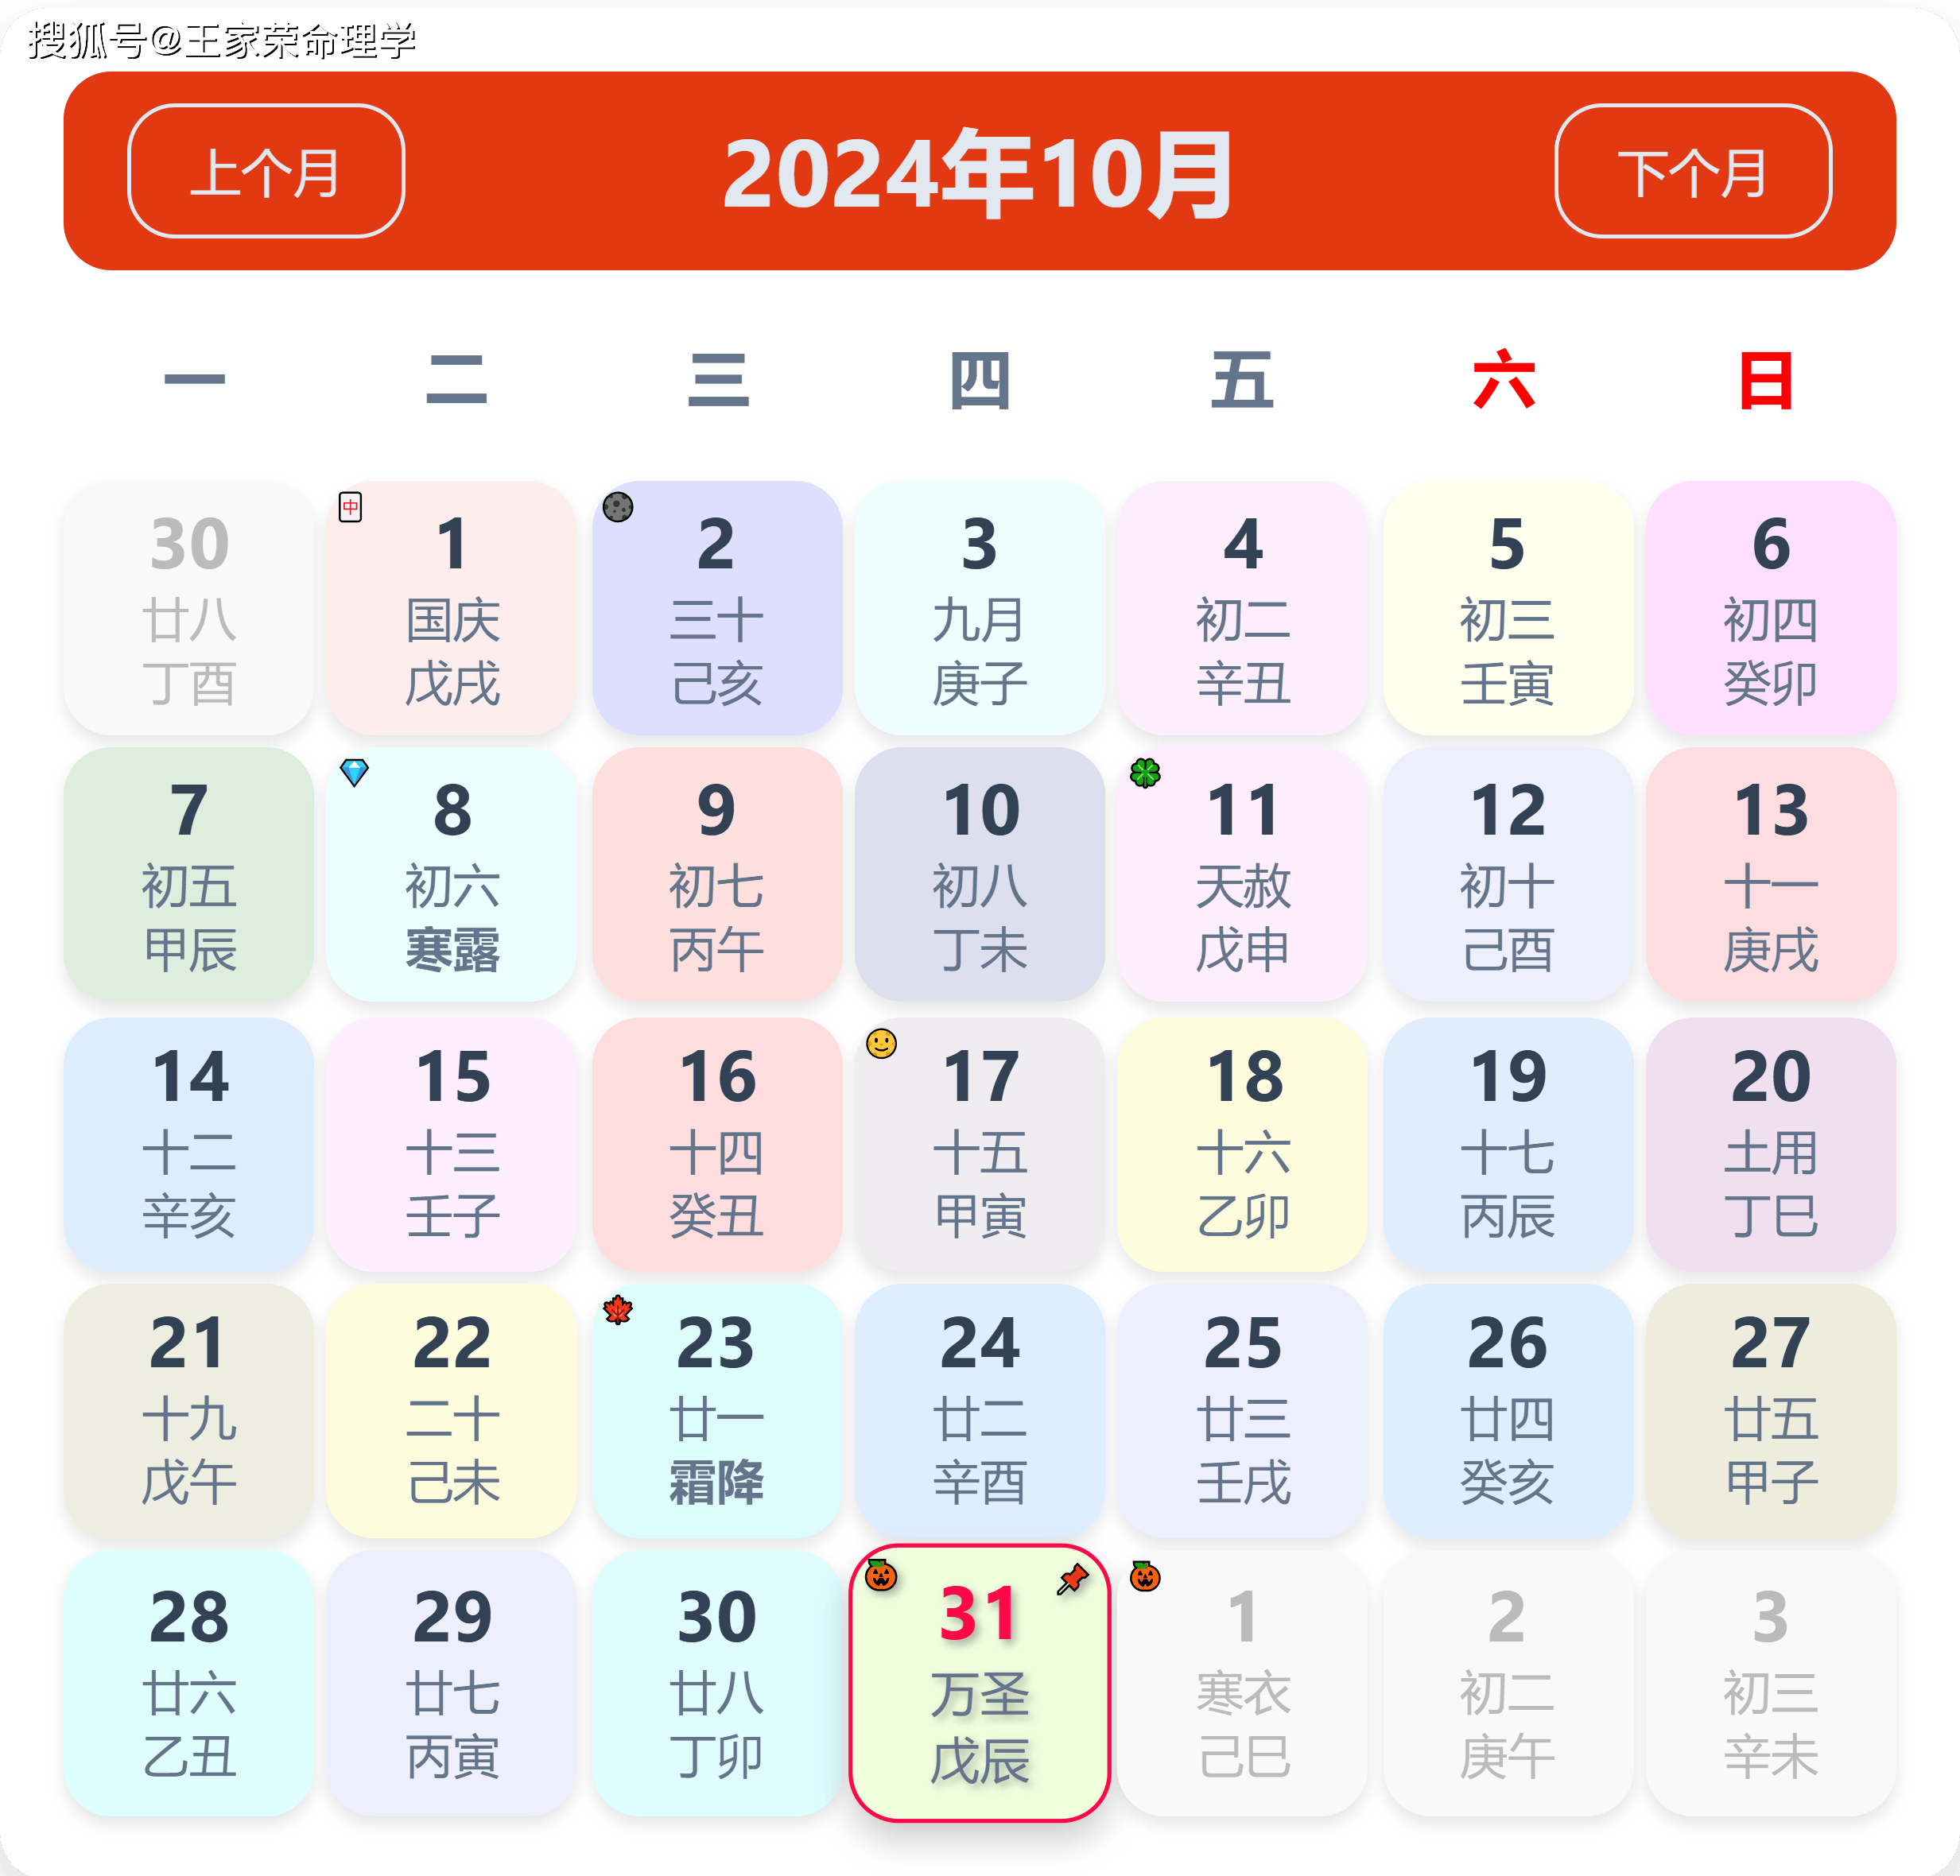This screenshot has height=1876, width=1960.
Task: Select October 27 廿五 甲子 cell
Action: click(1771, 1411)
